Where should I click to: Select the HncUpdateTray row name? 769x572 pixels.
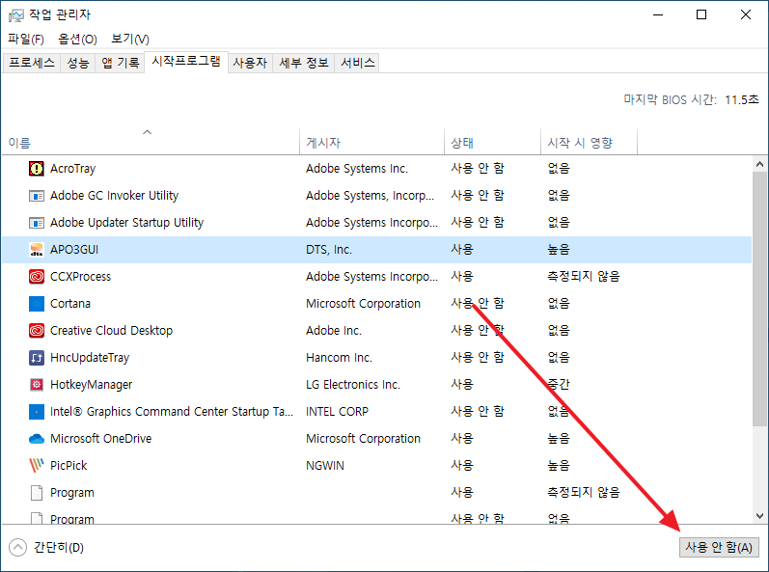pyautogui.click(x=90, y=357)
